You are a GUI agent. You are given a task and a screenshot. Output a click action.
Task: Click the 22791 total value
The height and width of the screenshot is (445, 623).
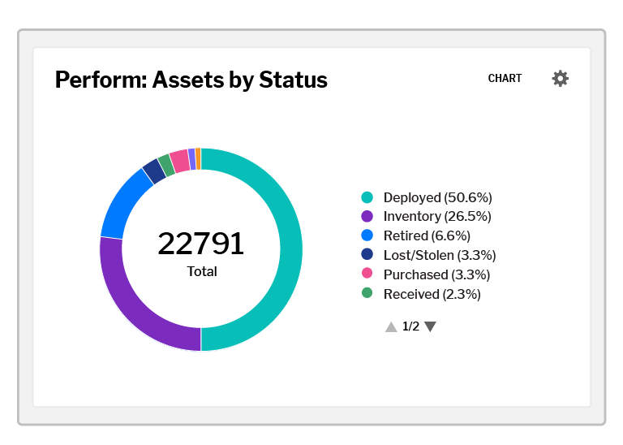pos(200,244)
